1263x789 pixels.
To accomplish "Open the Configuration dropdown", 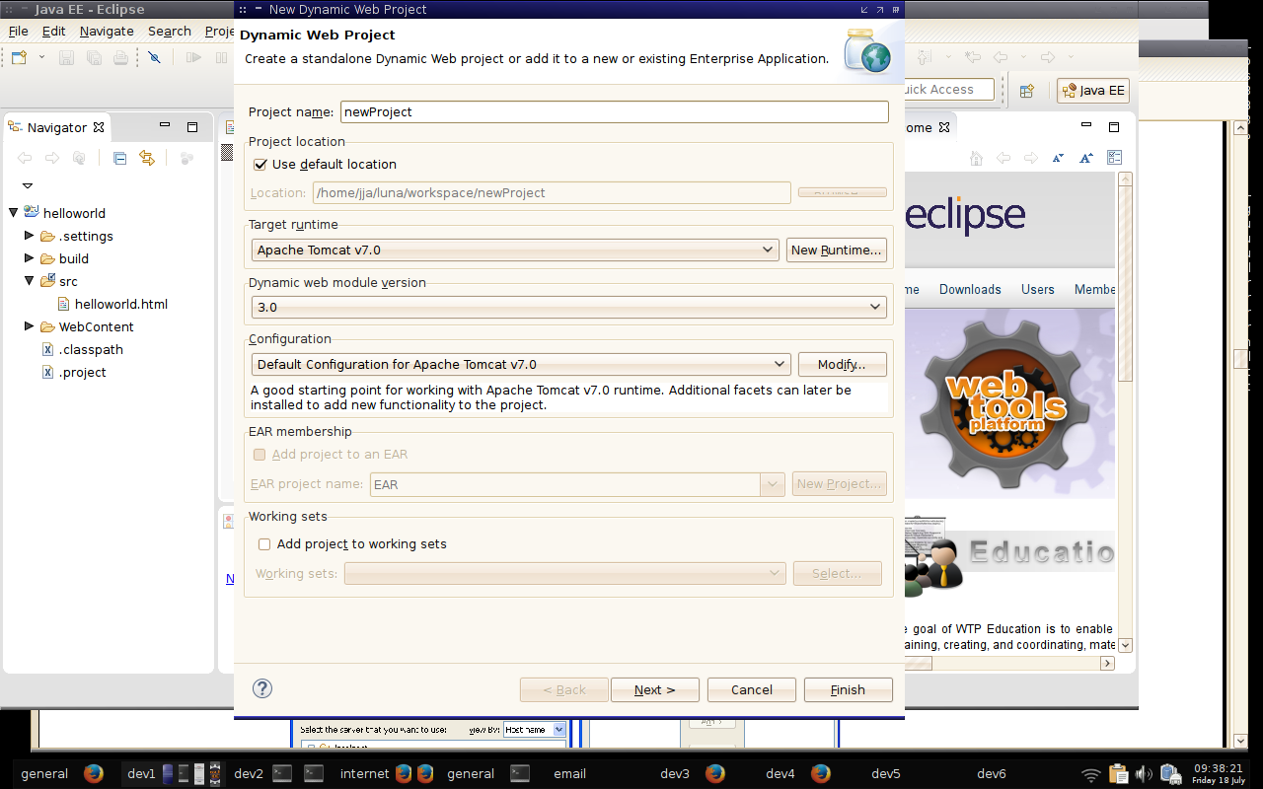I will click(521, 364).
